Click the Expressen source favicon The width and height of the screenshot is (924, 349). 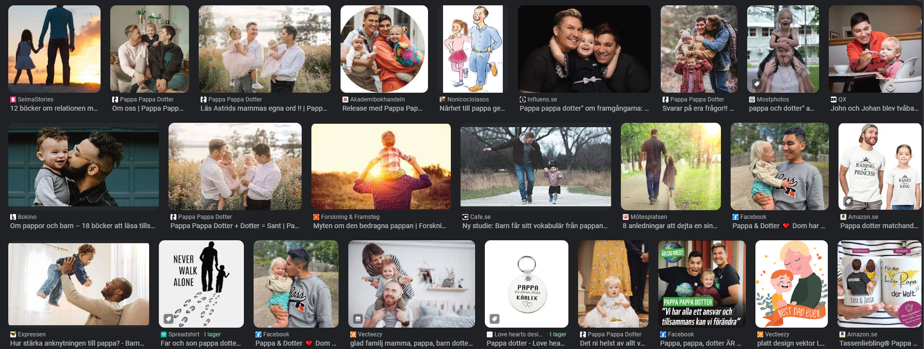click(13, 334)
